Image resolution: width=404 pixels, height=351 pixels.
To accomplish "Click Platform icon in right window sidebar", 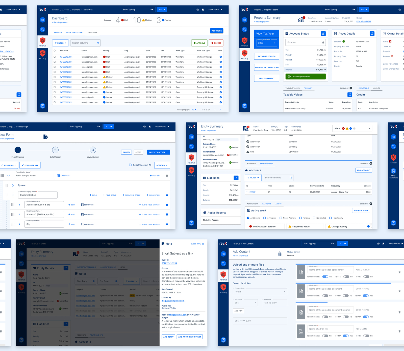I will pyautogui.click(x=393, y=159).
